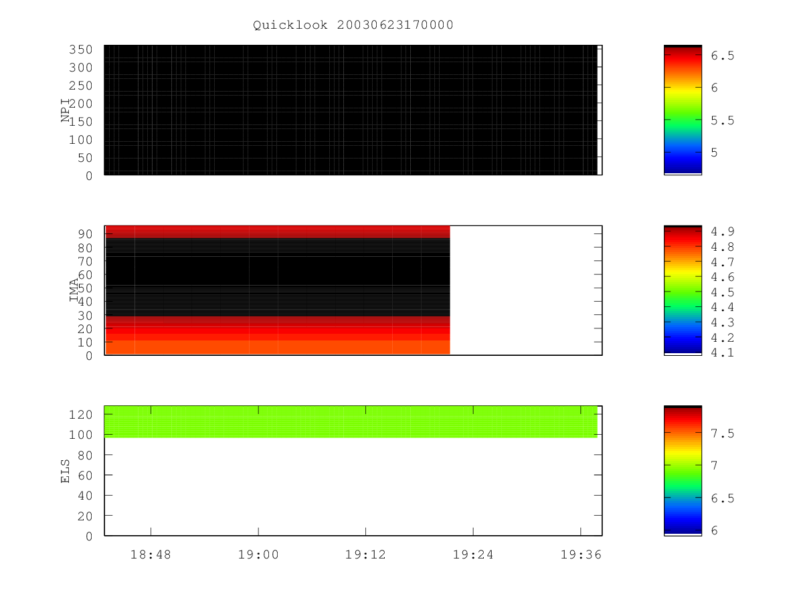
Task: Click the black band in IMA panel
Action: (277, 277)
